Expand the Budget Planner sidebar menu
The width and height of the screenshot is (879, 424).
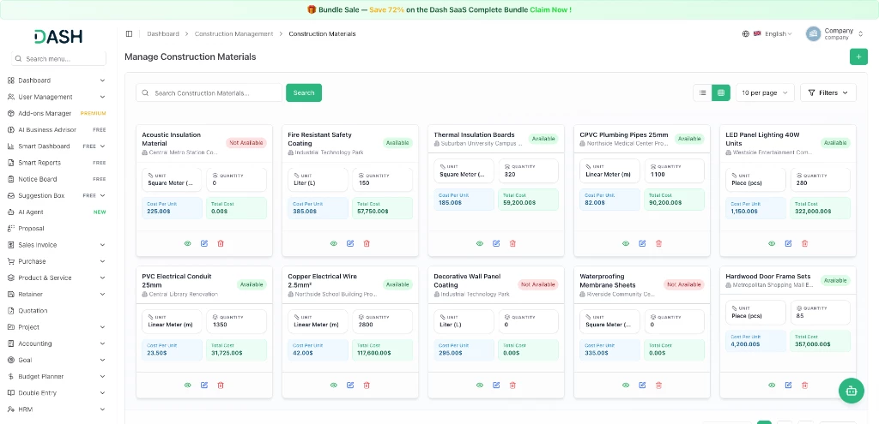click(x=56, y=376)
